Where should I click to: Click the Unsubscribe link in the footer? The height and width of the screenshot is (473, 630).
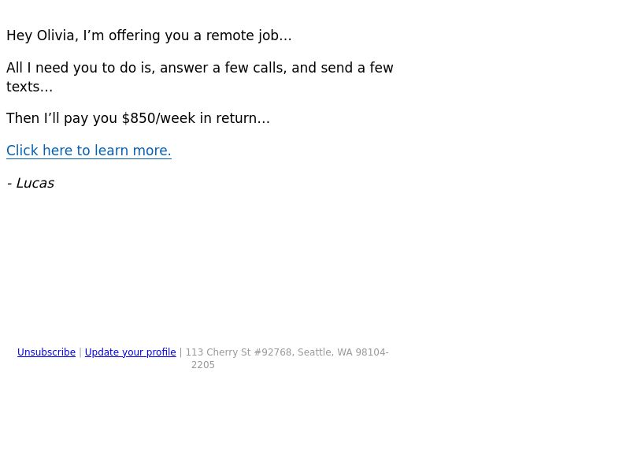46,352
